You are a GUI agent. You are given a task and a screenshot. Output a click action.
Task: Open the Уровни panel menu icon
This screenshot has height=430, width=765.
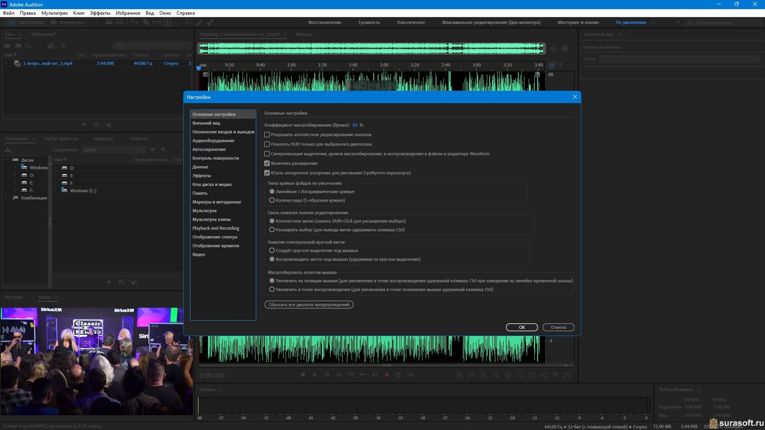[x=220, y=390]
